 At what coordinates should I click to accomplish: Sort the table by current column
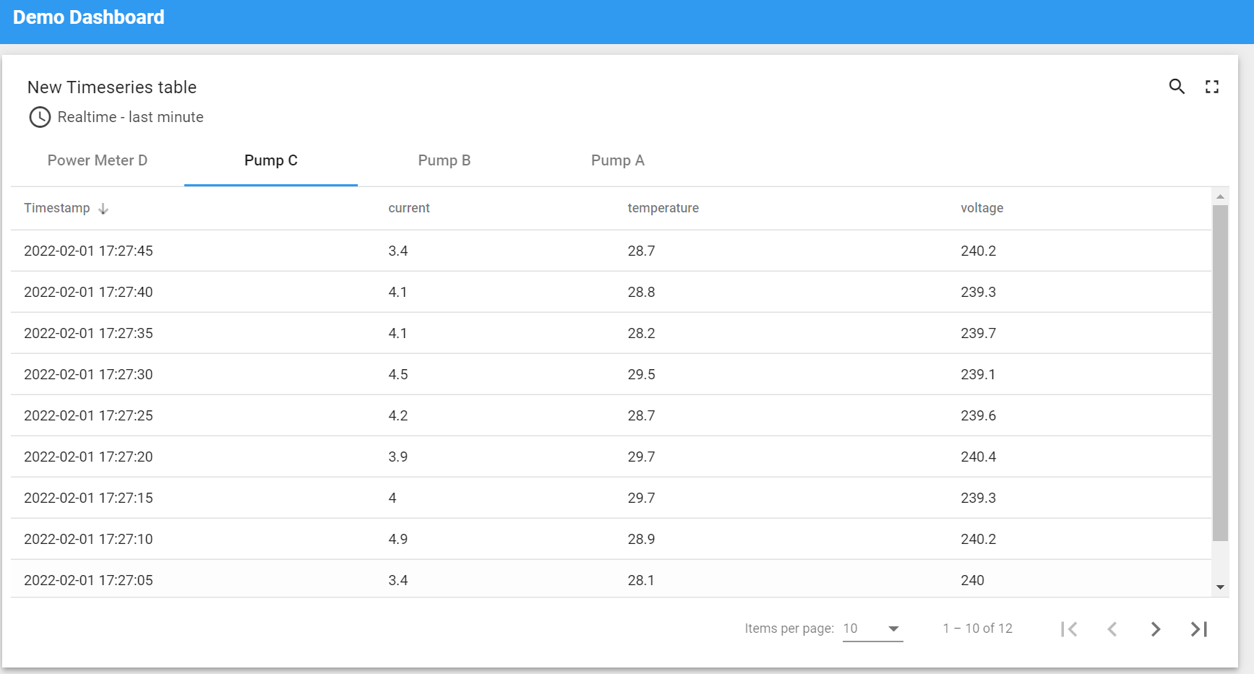point(408,208)
